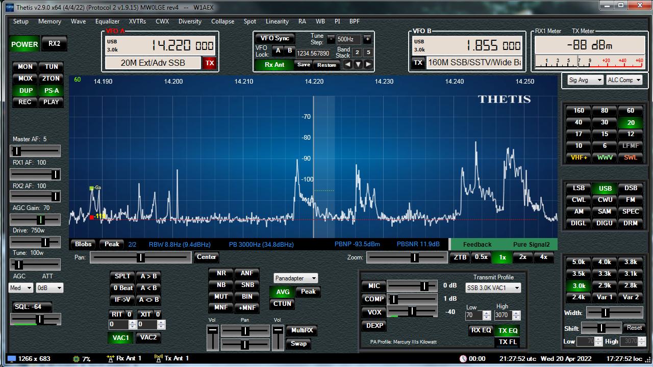Enable the MOX transmit toggle

(x=25, y=78)
